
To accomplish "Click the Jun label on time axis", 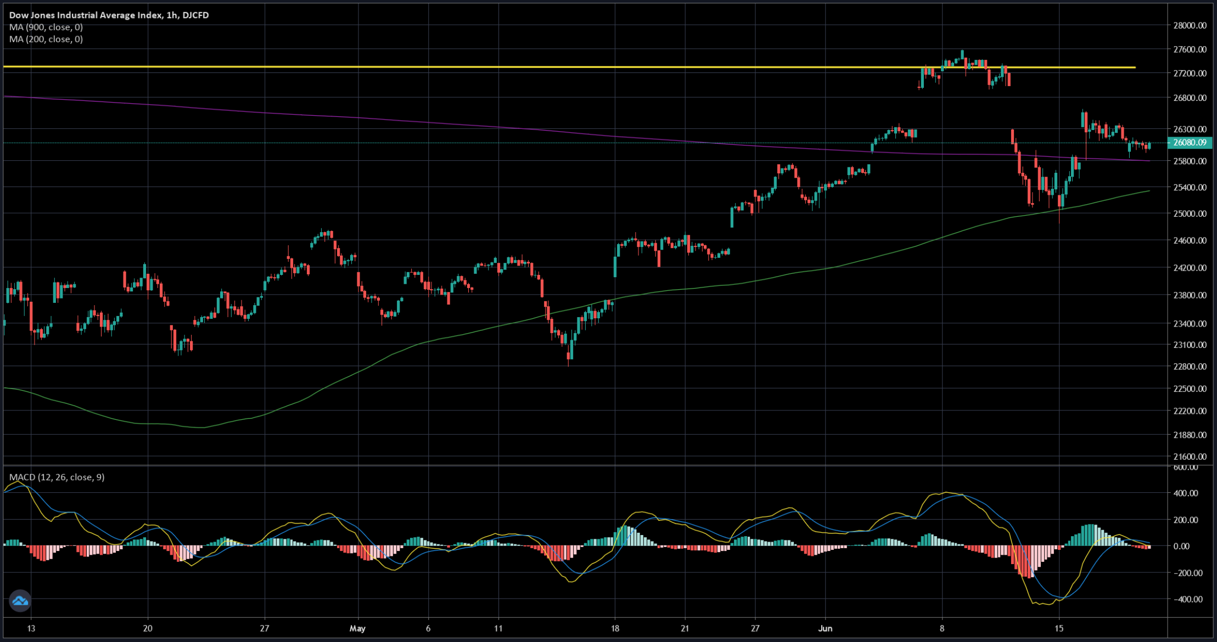I will coord(825,629).
